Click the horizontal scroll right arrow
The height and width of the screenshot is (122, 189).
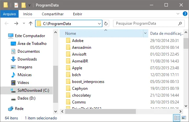pyautogui.click(x=181, y=111)
